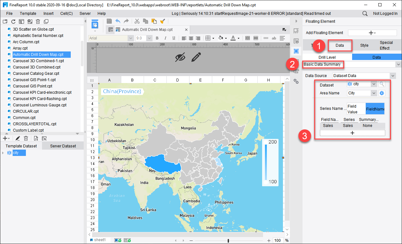Preview dataset with the magnifier page icon

click(x=36, y=138)
